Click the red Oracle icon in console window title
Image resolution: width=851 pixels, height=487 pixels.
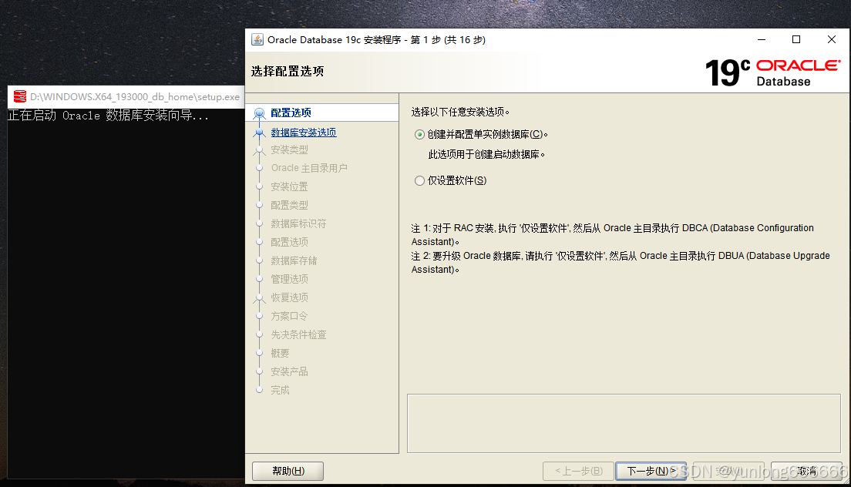click(20, 96)
